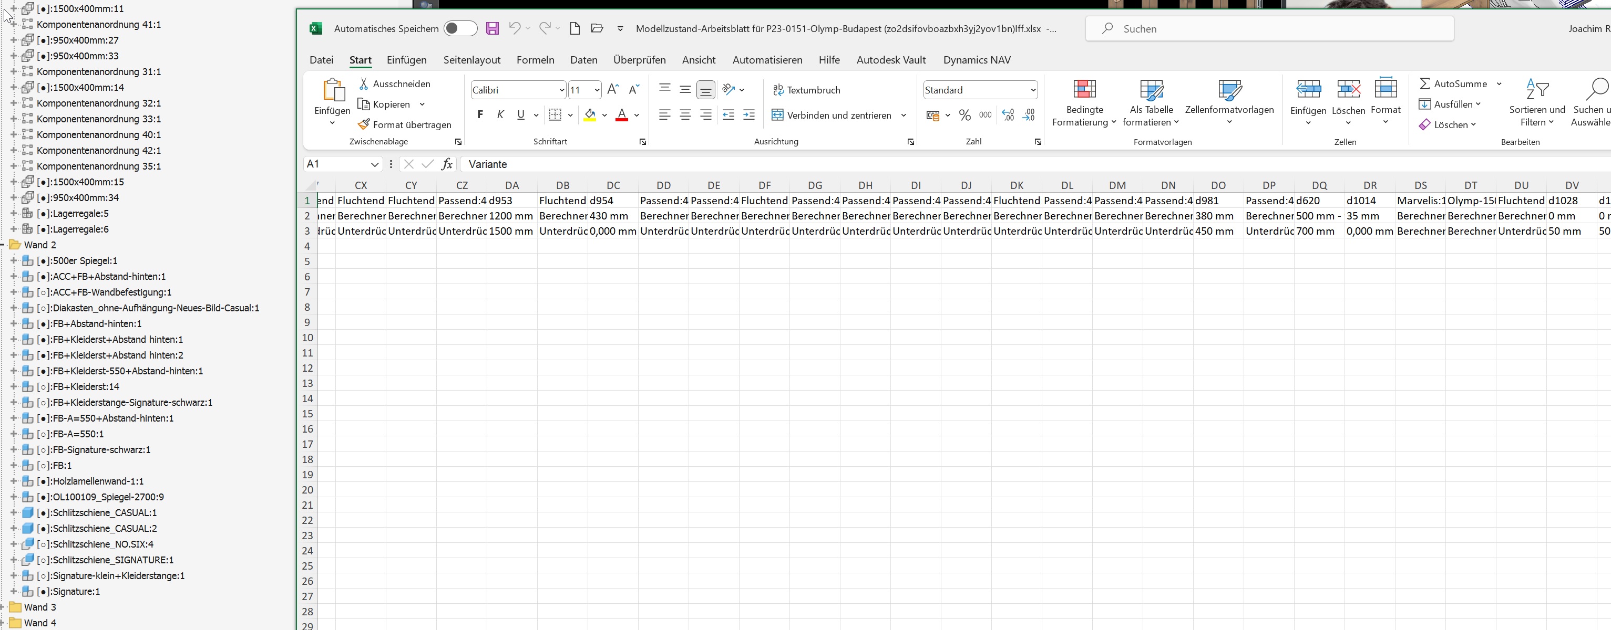Click the red font color swatch

tap(622, 115)
